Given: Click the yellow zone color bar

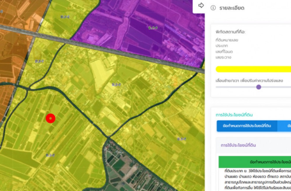Looking at the screenshot, I should 253,69.
